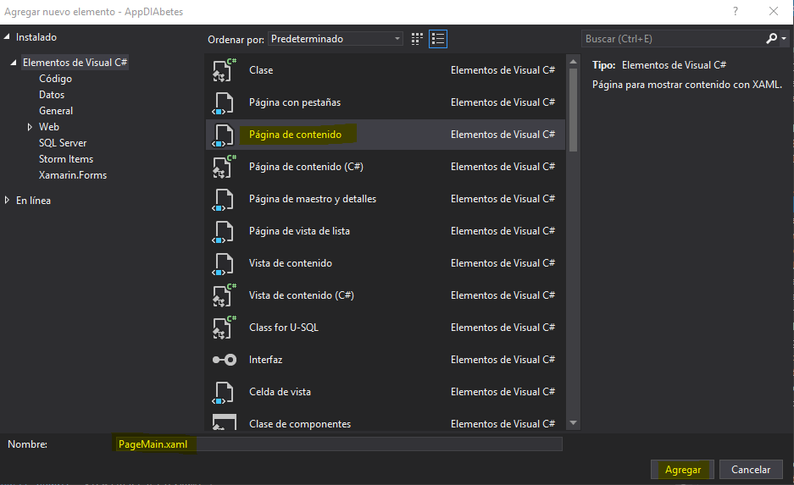
Task: Click the Nombre input field
Action: click(338, 444)
